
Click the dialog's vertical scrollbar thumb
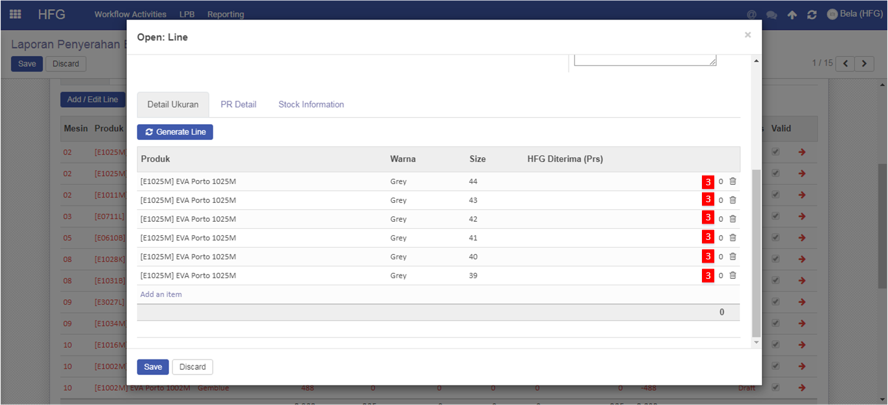tap(755, 254)
